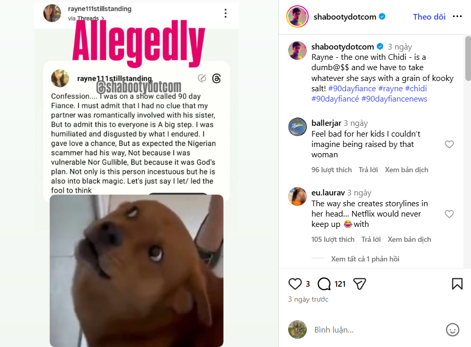
Task: Open the vertical three-dot menu on rayne111stillstanding's post
Action: [x=225, y=13]
